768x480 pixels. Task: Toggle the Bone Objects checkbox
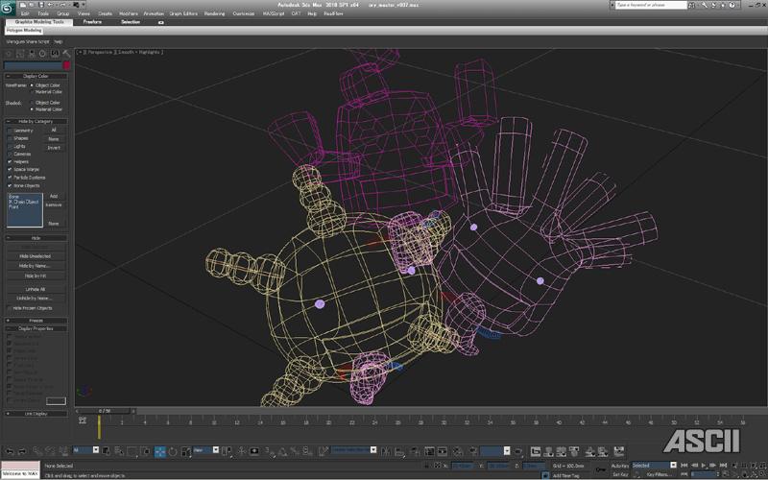click(x=10, y=184)
